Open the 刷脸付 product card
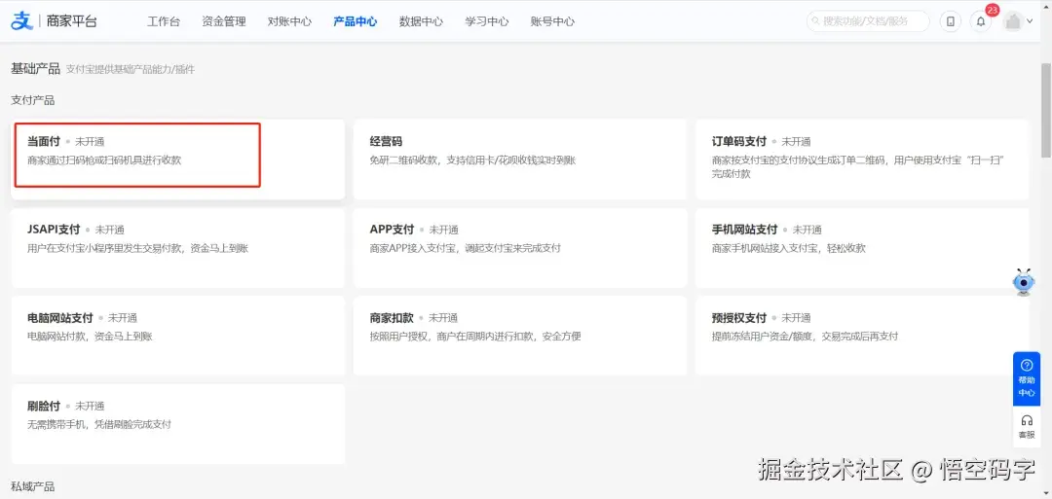The height and width of the screenshot is (499, 1052). [x=178, y=424]
